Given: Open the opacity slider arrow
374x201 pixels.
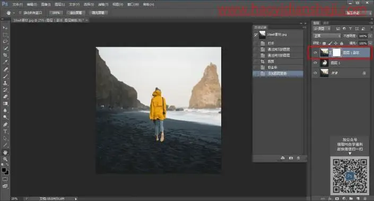Looking at the screenshot, I should (370, 36).
